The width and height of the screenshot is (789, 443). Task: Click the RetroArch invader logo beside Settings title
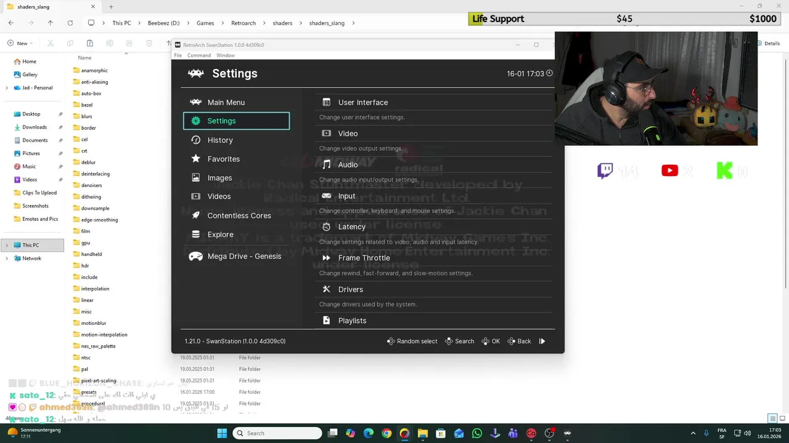point(196,73)
